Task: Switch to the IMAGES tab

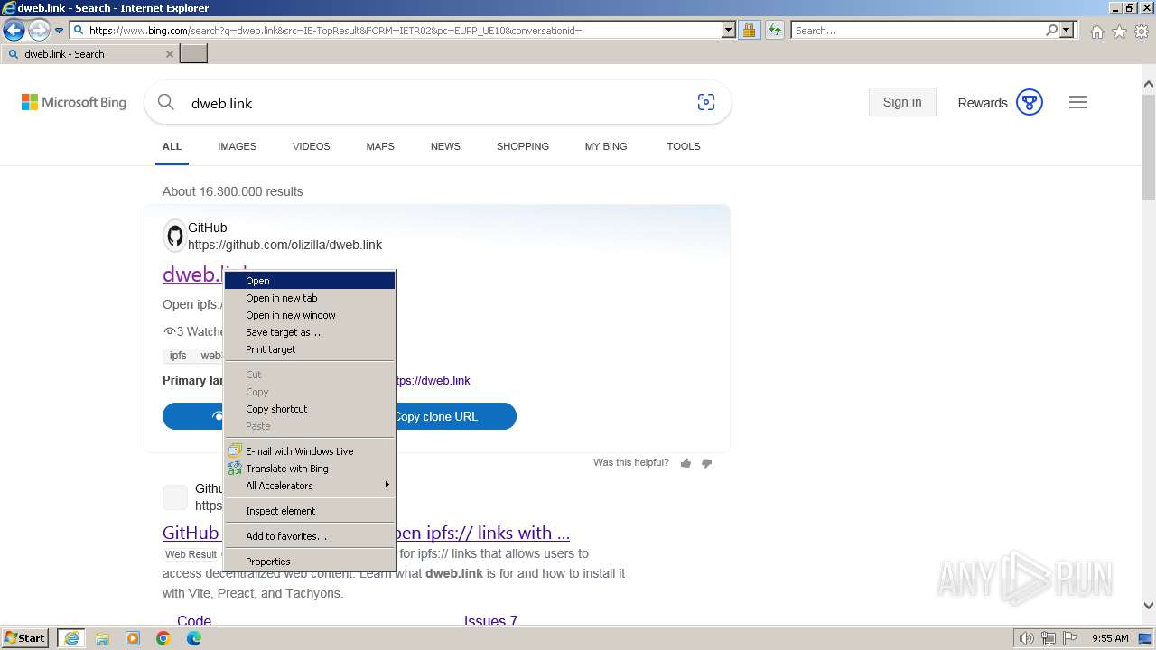Action: click(x=237, y=146)
